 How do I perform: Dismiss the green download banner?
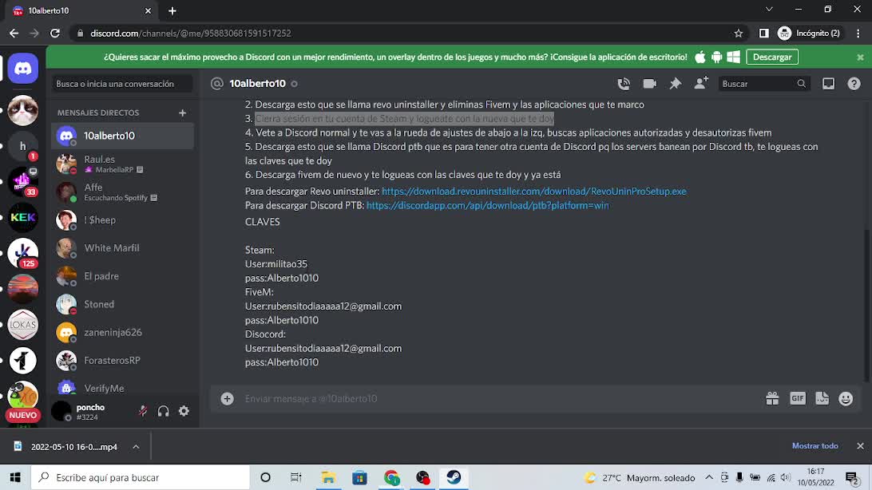pos(860,57)
